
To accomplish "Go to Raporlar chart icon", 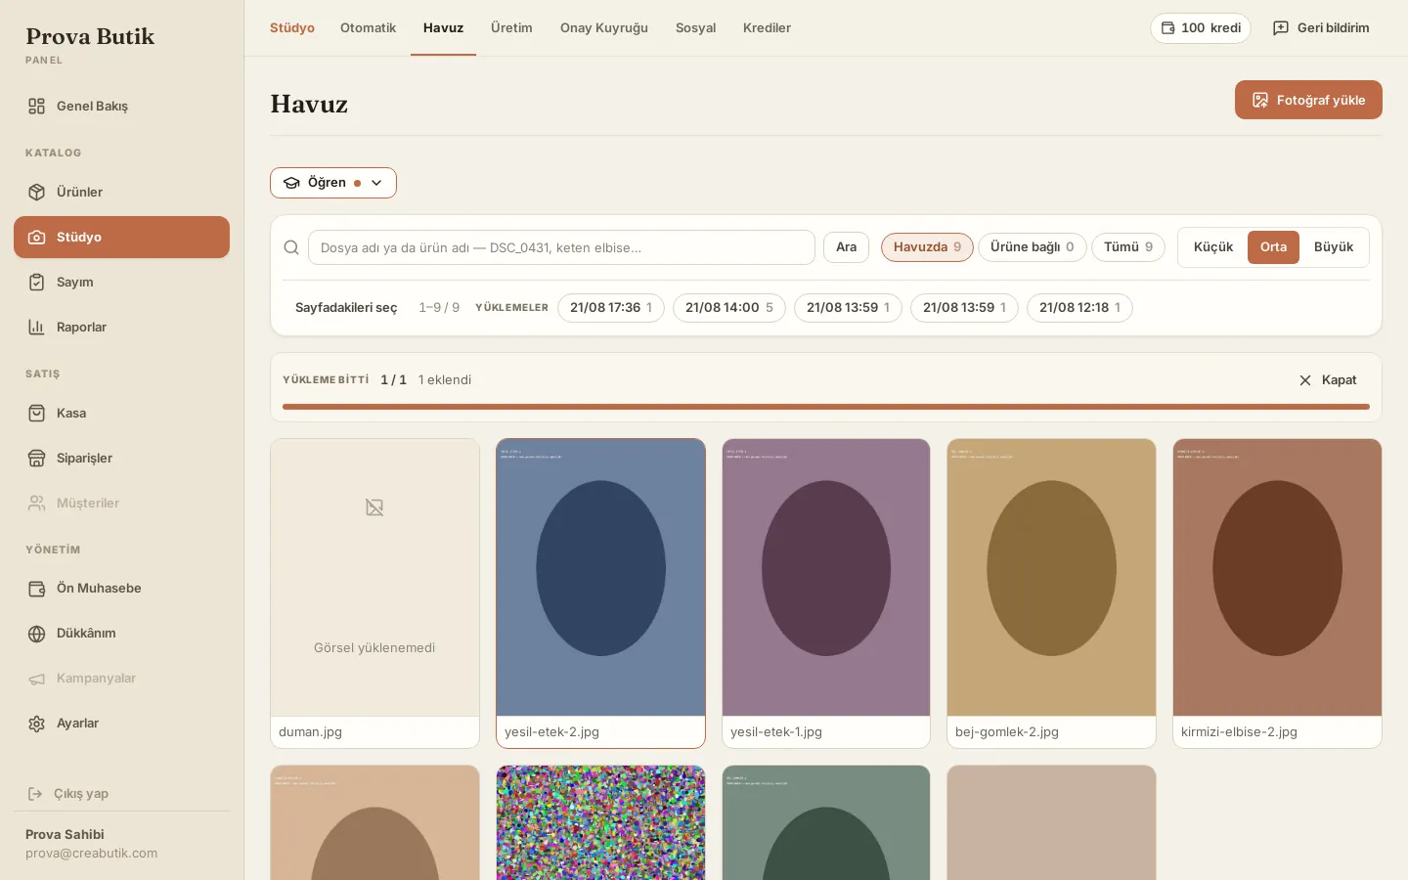I will [x=36, y=328].
